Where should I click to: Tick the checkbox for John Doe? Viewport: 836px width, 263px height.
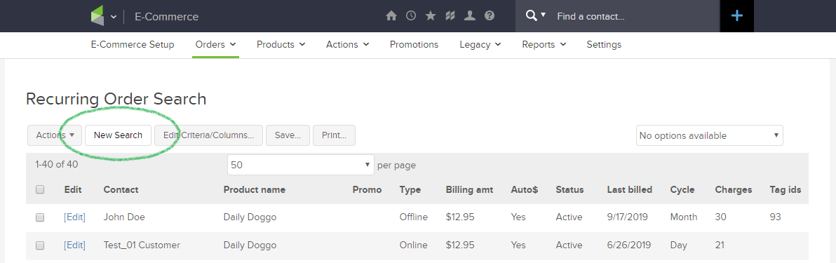tap(40, 217)
